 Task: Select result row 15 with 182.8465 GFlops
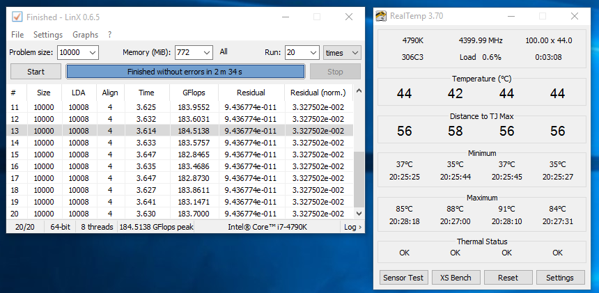[x=180, y=155]
